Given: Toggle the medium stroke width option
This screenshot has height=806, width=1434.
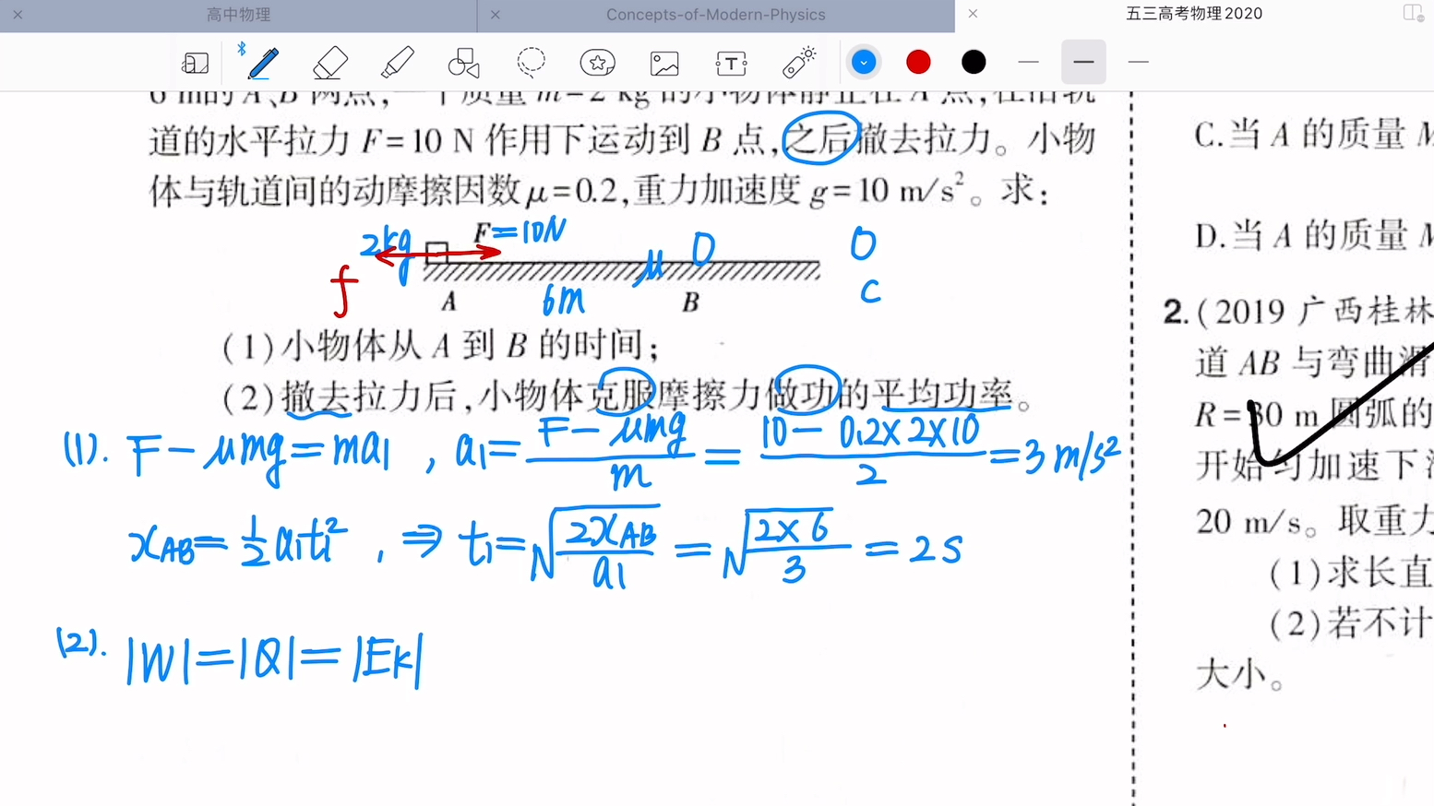Looking at the screenshot, I should [1083, 62].
